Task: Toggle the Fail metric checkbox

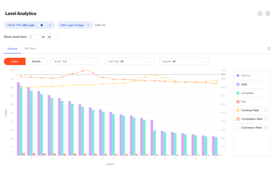Action: 238,102
